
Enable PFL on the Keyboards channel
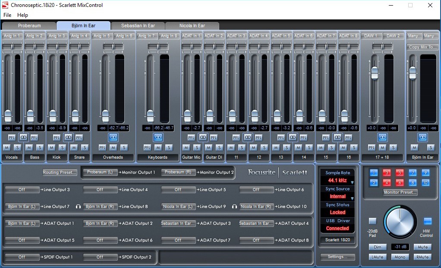[x=147, y=147]
